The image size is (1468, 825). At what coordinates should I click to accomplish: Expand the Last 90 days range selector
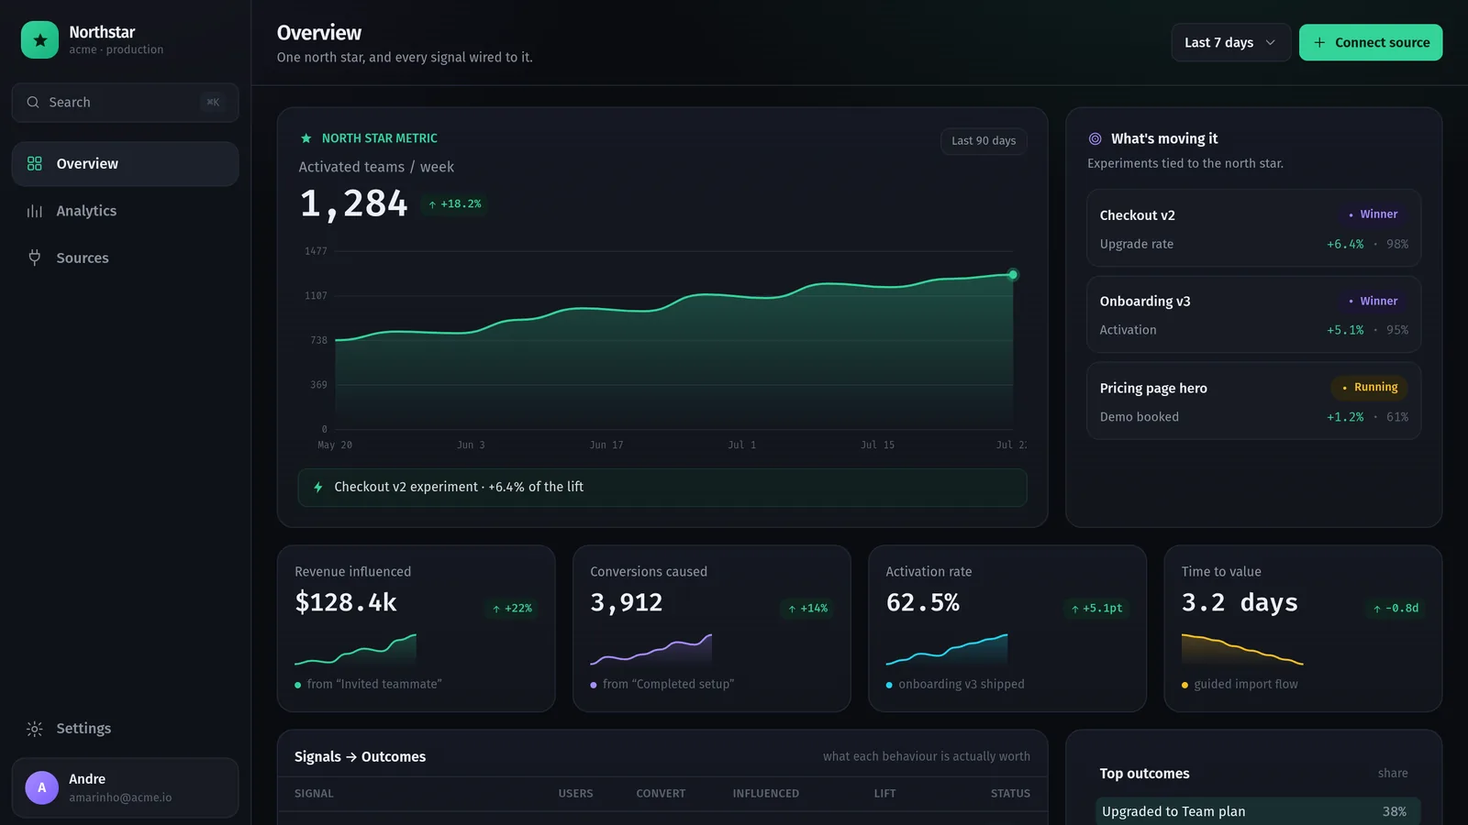point(984,141)
